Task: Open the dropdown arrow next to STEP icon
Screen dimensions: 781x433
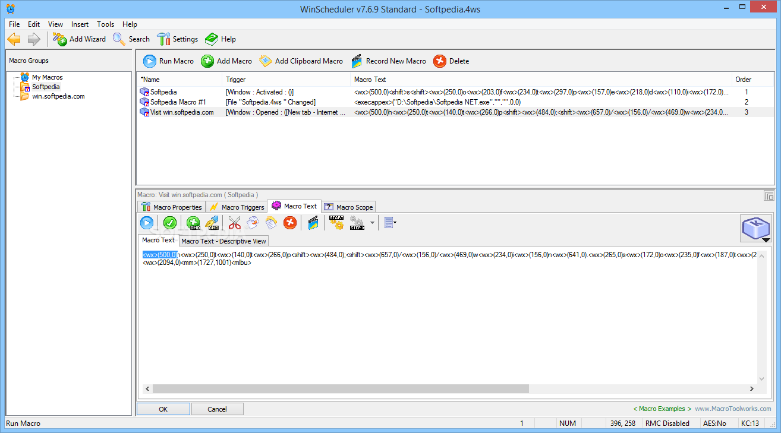Action: tap(373, 223)
